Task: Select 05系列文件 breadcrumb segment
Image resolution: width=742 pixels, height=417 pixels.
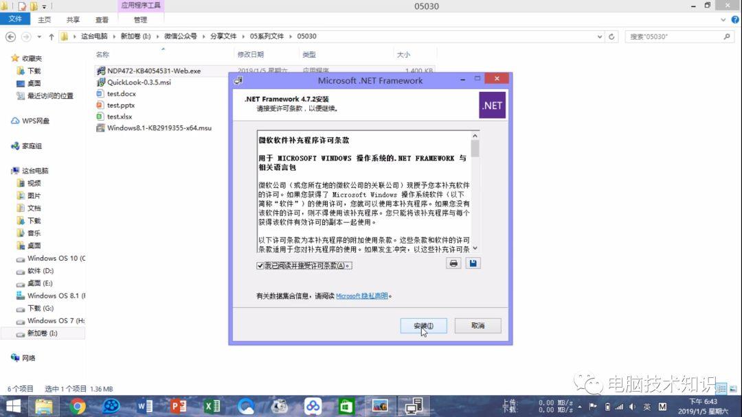Action: pos(267,36)
